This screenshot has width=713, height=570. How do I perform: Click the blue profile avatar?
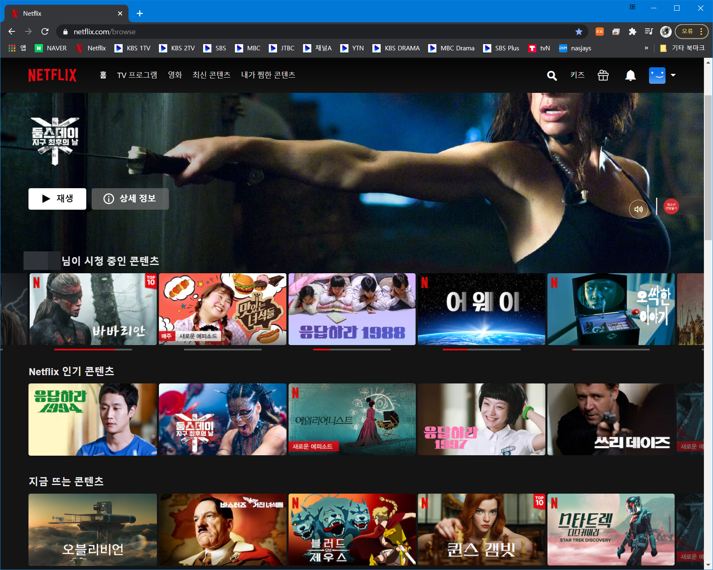tap(657, 75)
